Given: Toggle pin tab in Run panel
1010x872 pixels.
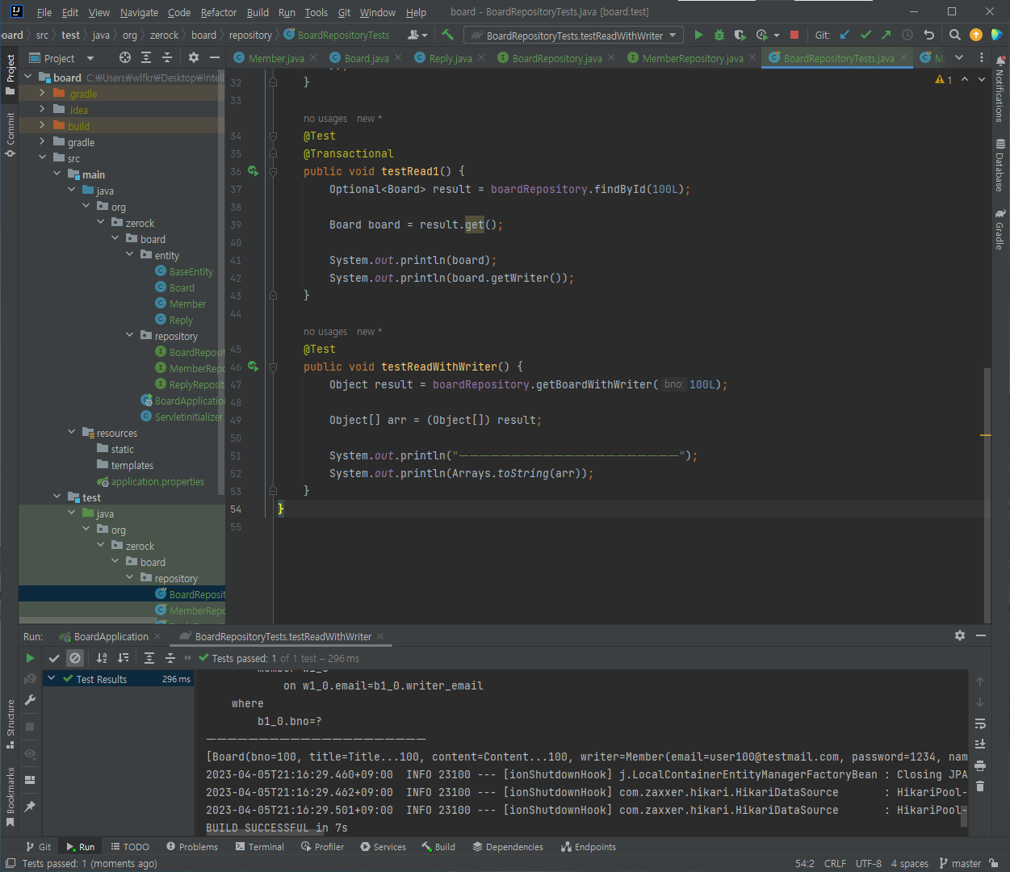Looking at the screenshot, I should (30, 806).
